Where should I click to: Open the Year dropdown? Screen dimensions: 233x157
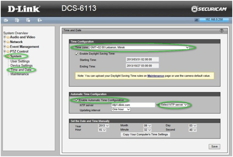[103, 126]
